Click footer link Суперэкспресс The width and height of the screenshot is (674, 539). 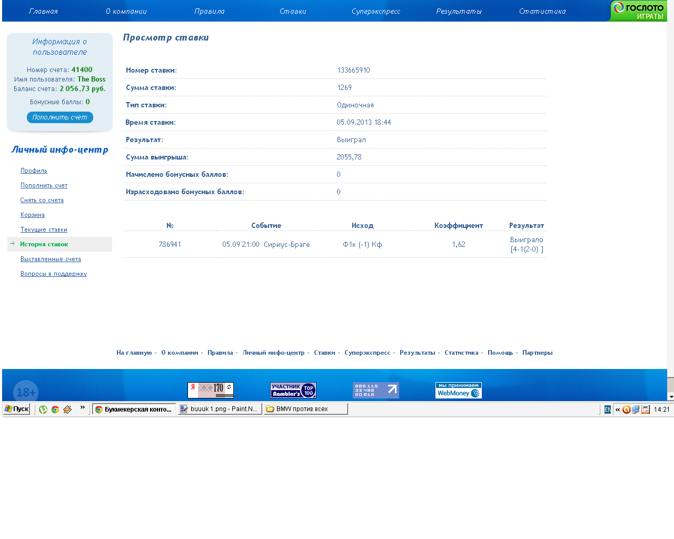(368, 353)
